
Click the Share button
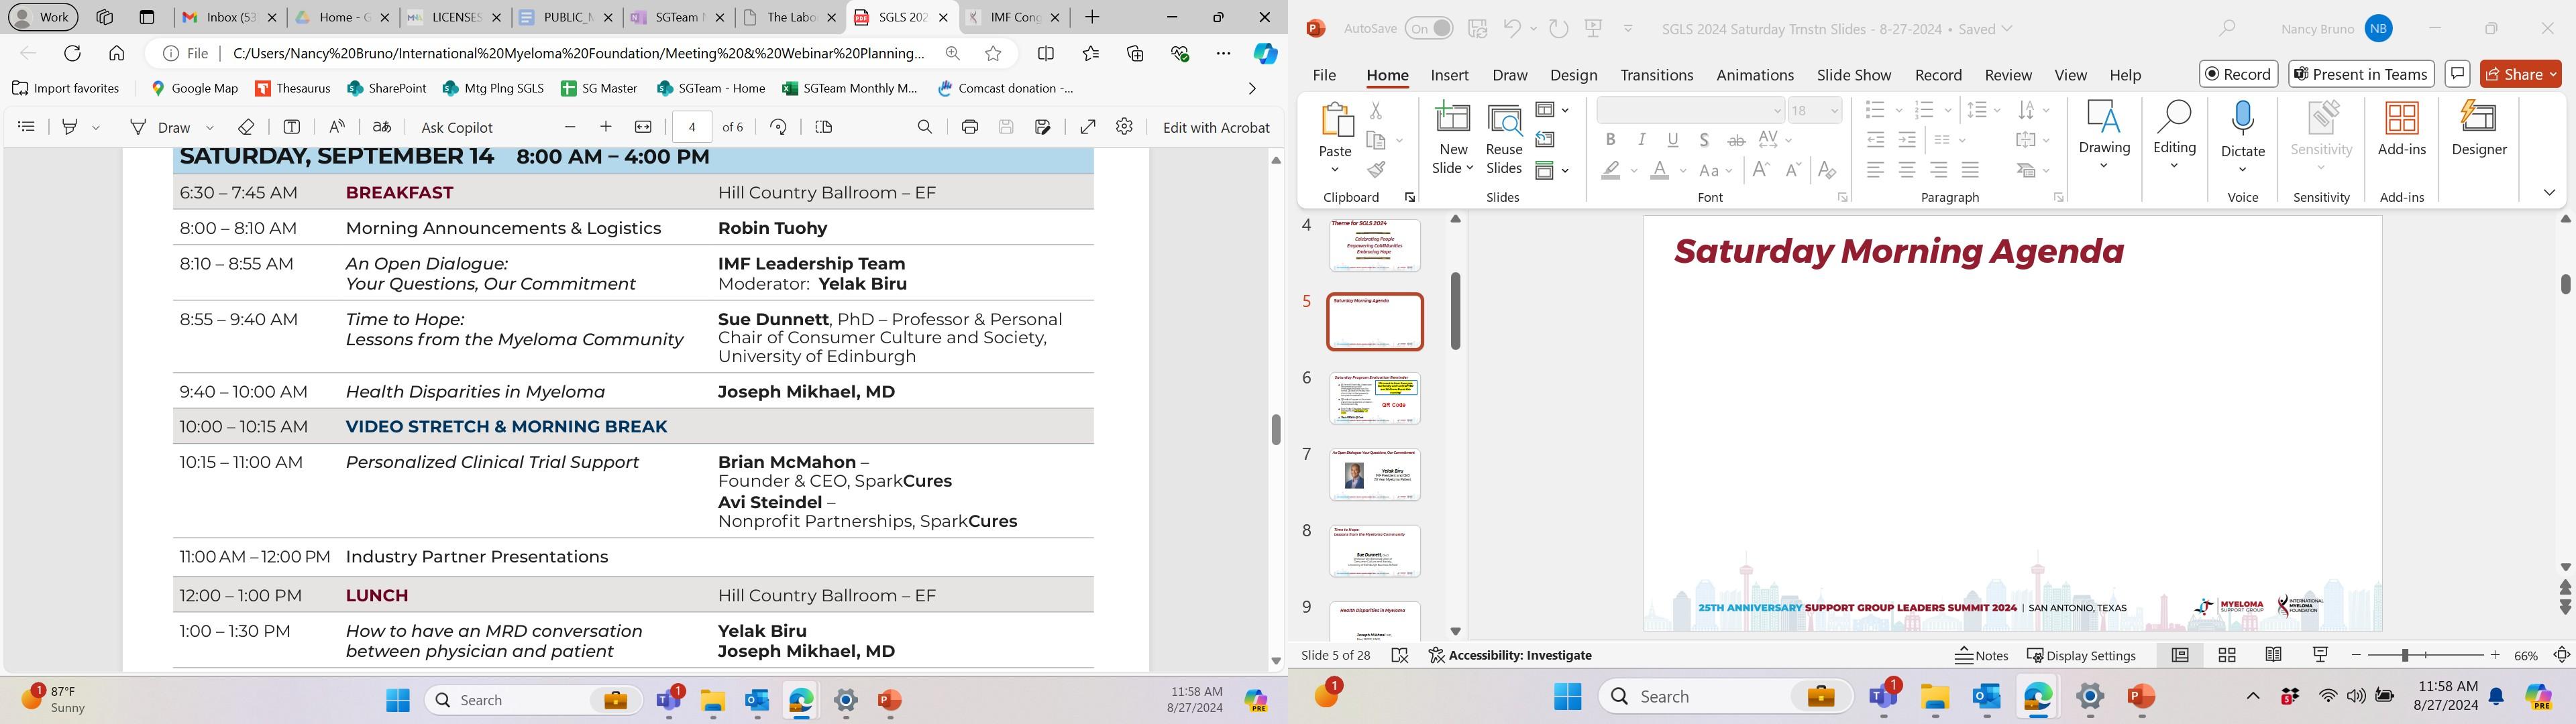click(x=2520, y=74)
